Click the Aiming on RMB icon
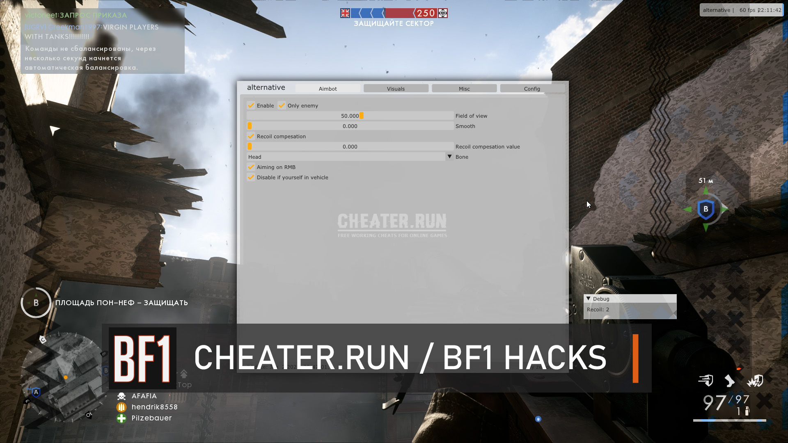Viewport: 788px width, 443px height. tap(251, 167)
